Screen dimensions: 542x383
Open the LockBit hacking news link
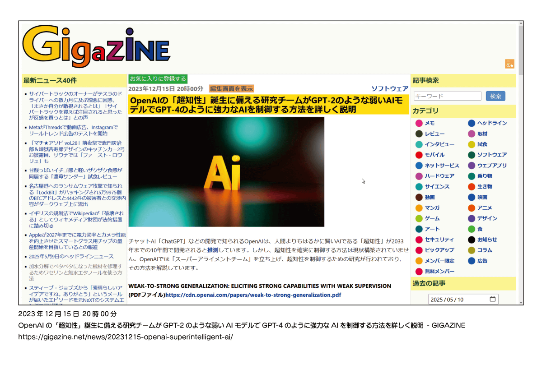click(77, 195)
